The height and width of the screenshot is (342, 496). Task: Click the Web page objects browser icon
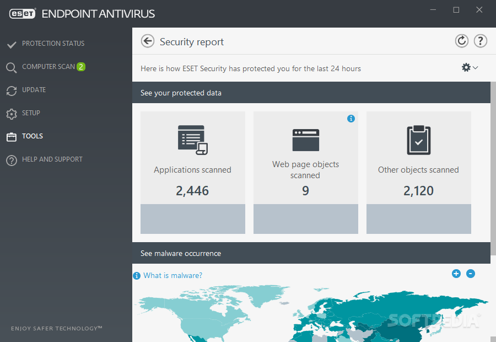click(305, 140)
